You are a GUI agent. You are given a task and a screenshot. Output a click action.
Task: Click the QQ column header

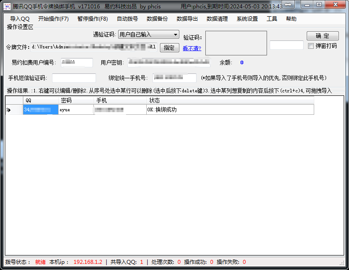[41, 100]
